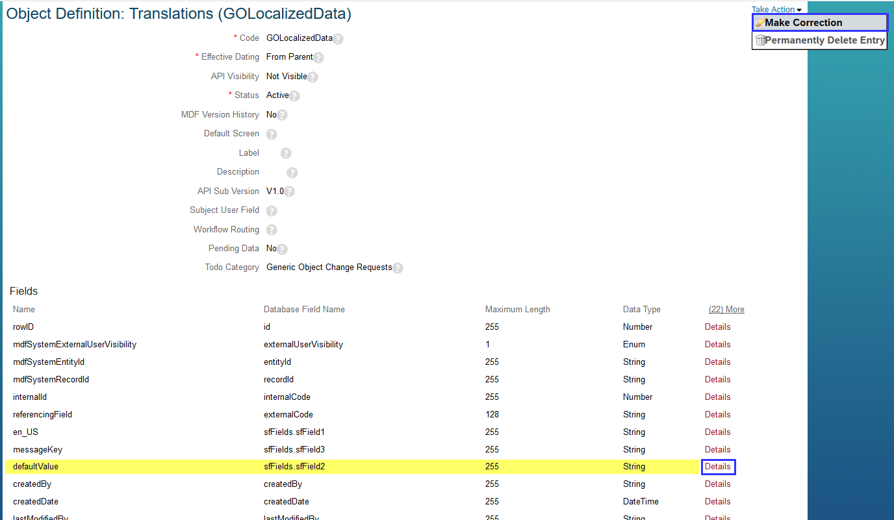
Task: Click the Object Definition page title
Action: pos(179,14)
